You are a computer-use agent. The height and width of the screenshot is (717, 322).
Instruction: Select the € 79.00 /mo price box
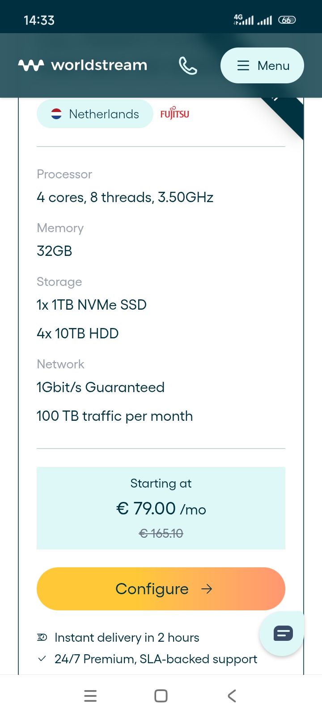point(161,508)
